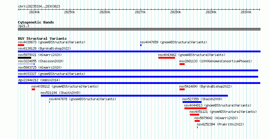269x139 pixels.
Task: Click the small blue mark under nsv6252394
Action: 197,127
